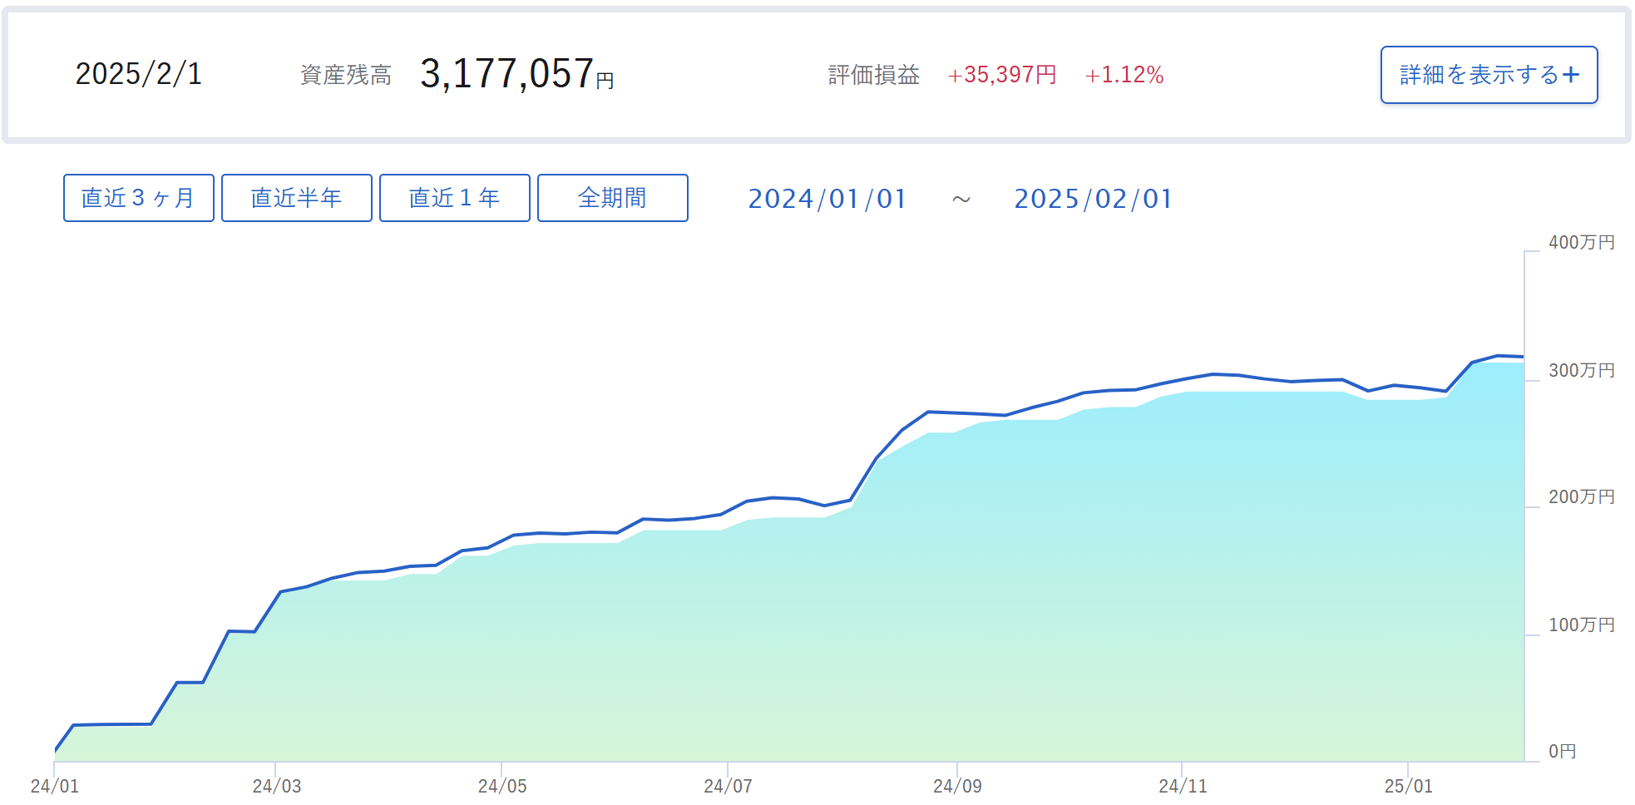Select the 直近3ヶ月 period button
Viewport: 1635px width, 805px height.
pyautogui.click(x=139, y=198)
